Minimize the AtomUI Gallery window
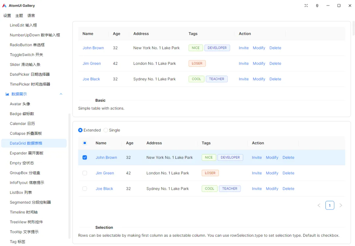 (x=328, y=6)
